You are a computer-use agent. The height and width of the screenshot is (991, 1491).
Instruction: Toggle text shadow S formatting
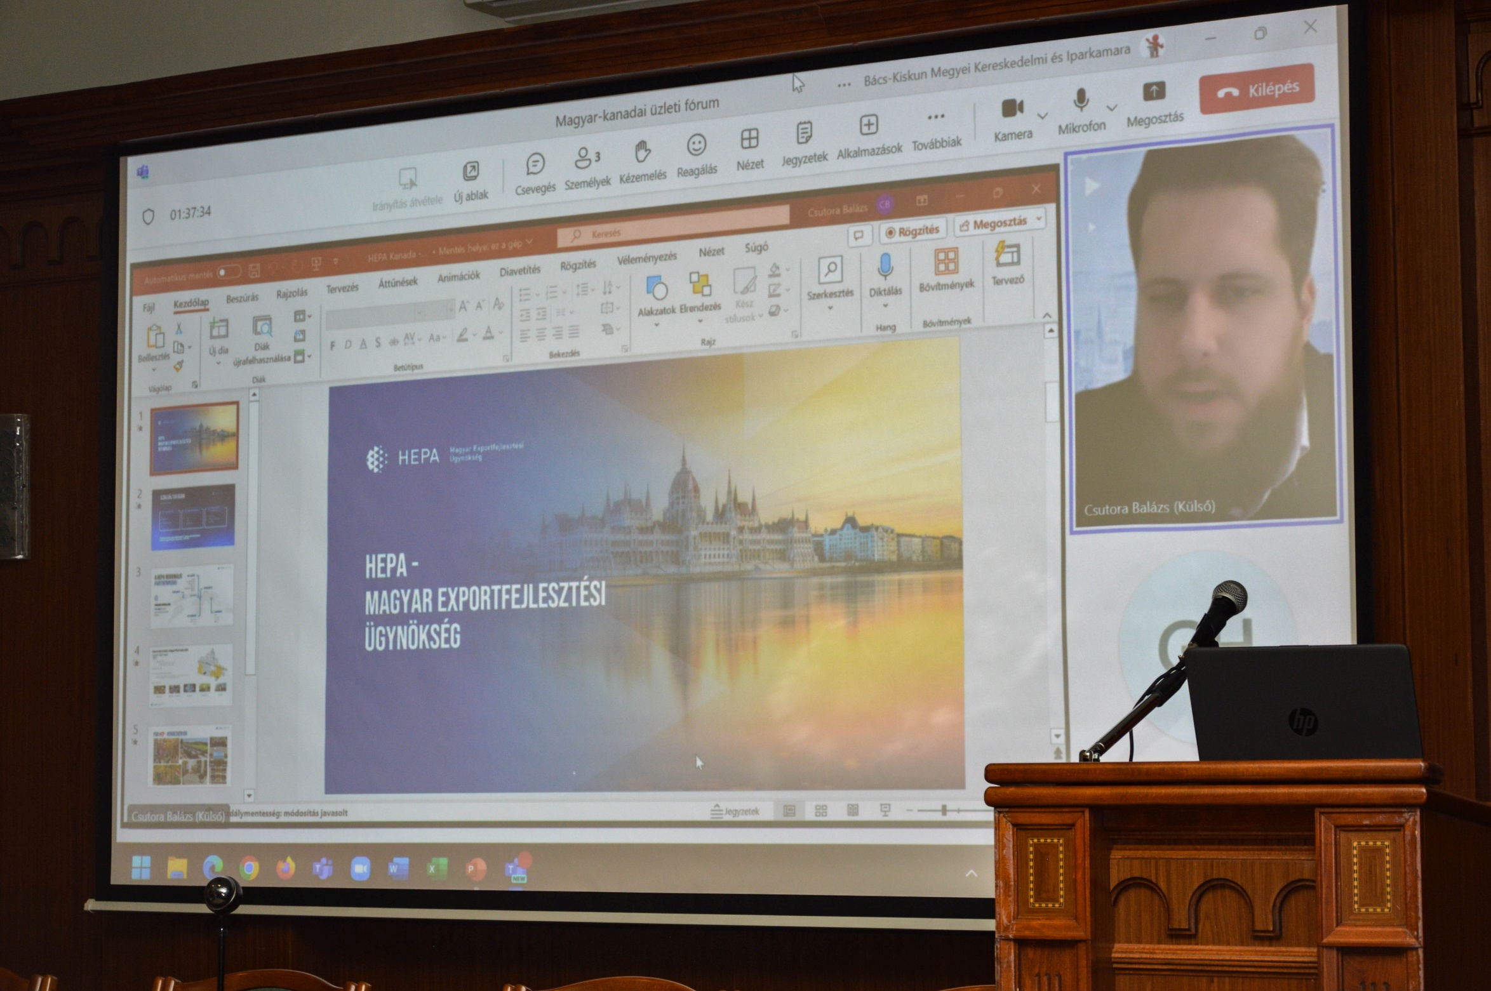[x=377, y=342]
